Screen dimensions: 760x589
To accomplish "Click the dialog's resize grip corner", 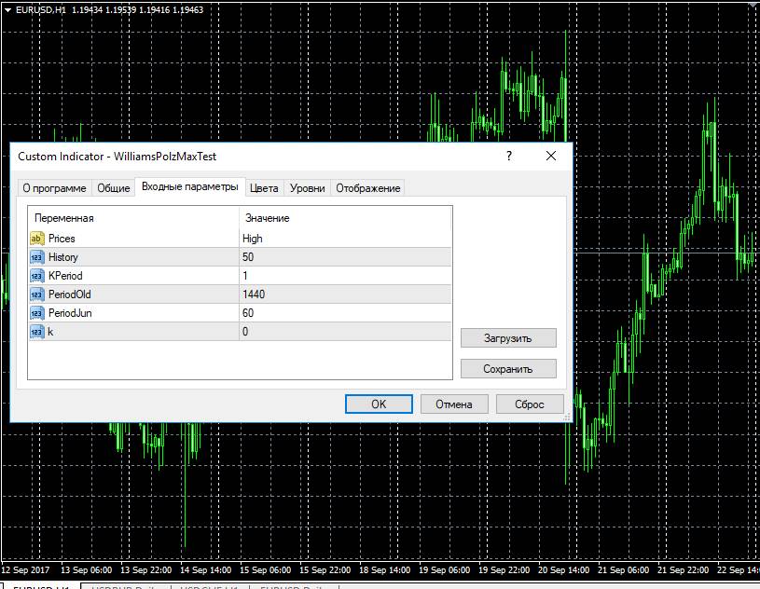I will 567,417.
